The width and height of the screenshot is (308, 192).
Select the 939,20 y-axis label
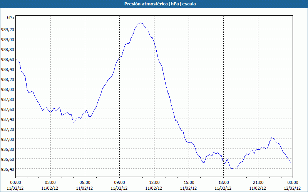(7, 30)
